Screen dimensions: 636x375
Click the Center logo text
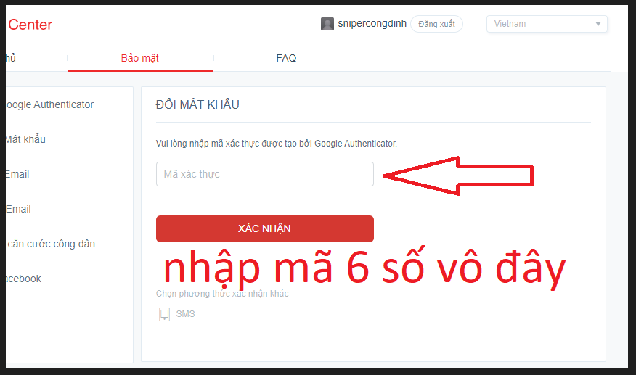pyautogui.click(x=30, y=25)
